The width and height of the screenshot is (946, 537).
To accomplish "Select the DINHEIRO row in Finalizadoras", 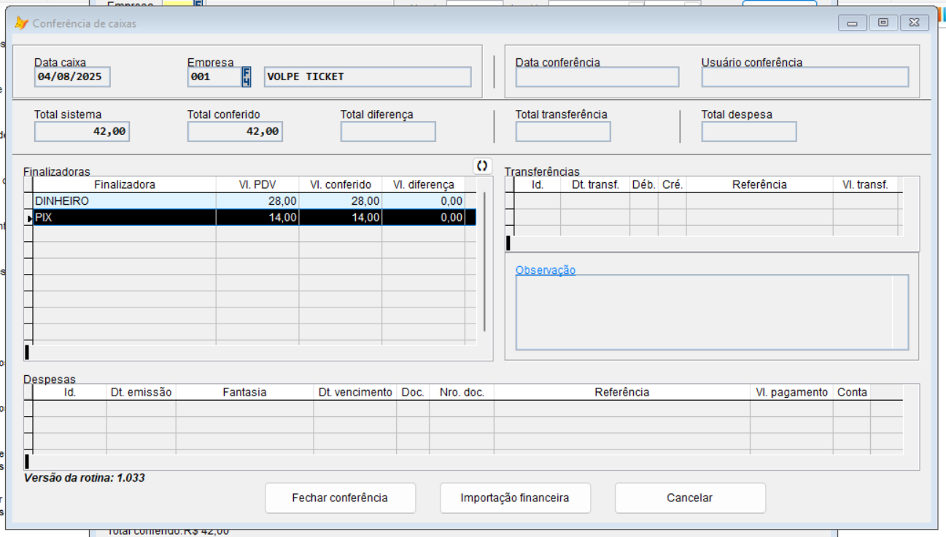I will (124, 201).
